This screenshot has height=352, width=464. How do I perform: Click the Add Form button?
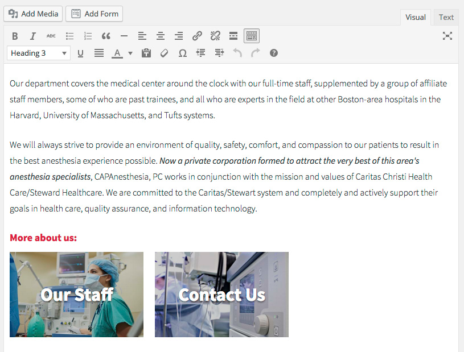pos(95,14)
